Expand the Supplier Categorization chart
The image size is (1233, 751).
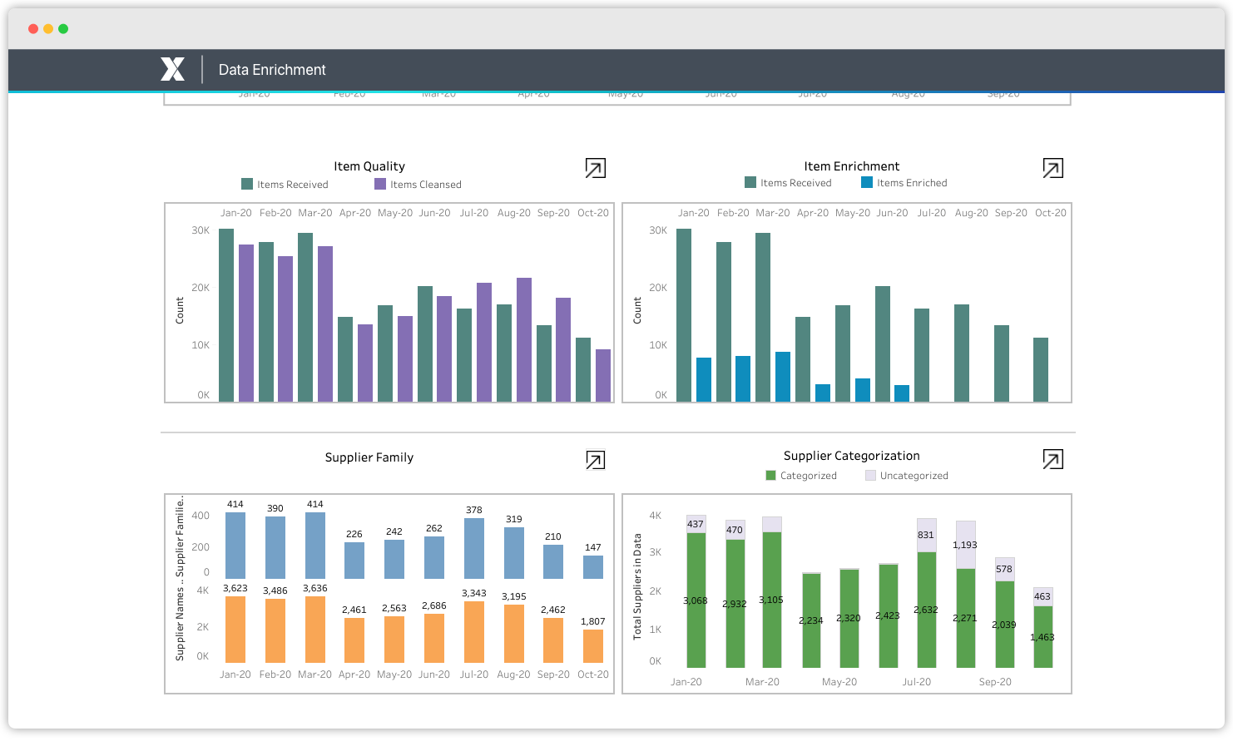1053,459
